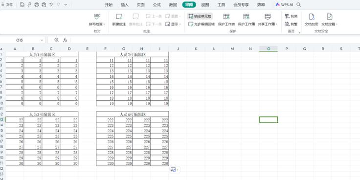Select cell D17 containing 26
Image resolution: width=360 pixels, height=180 pixels.
[x=69, y=142]
